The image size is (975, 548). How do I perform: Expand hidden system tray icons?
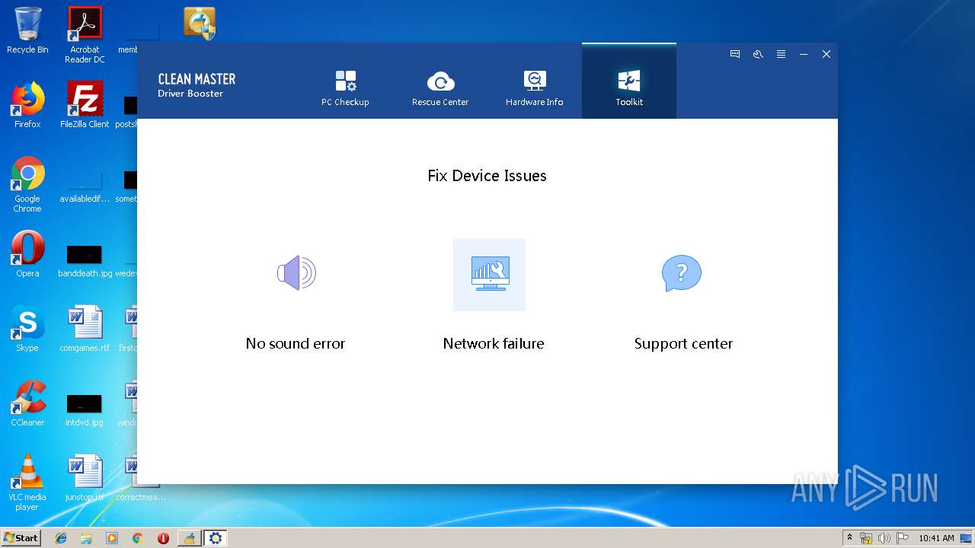click(850, 537)
